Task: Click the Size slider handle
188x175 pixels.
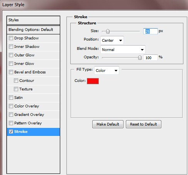Action: (108, 31)
